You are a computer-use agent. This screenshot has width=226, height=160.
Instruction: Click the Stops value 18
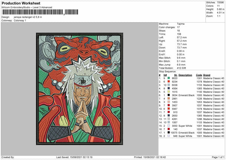[x=178, y=31]
